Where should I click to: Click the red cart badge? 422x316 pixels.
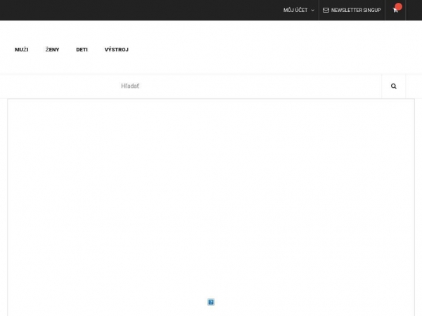click(399, 6)
